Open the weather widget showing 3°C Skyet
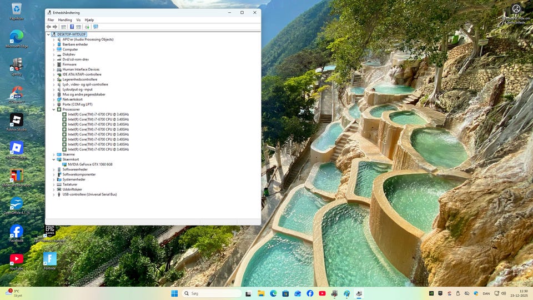Viewport: 533px width, 300px height. (x=14, y=293)
